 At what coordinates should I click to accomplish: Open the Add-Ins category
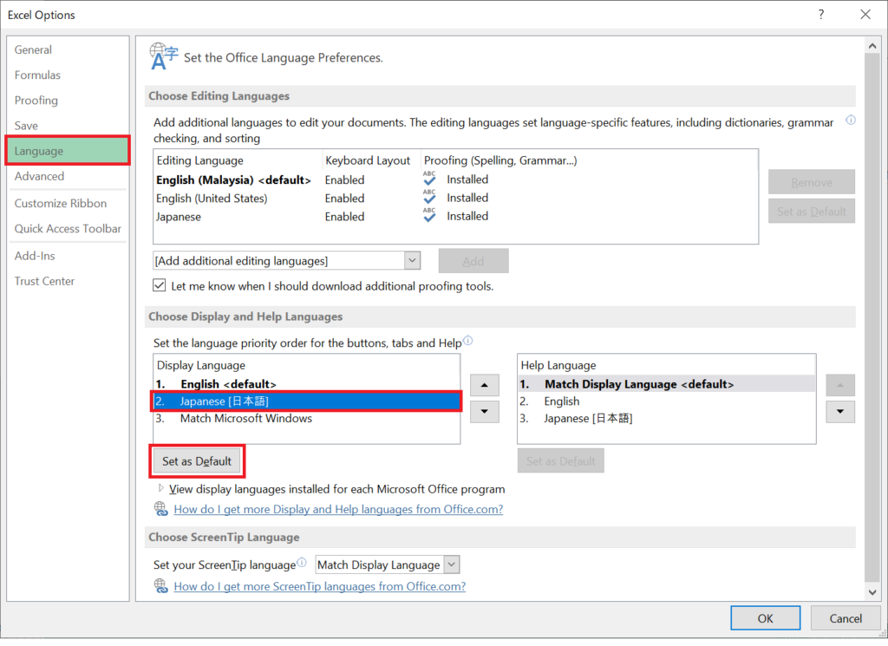(68, 256)
